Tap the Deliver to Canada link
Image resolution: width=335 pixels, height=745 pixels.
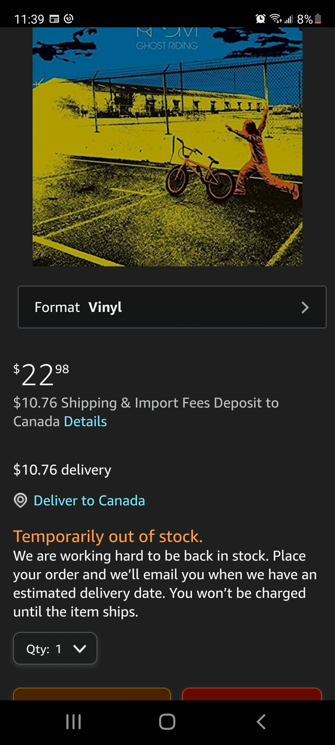coord(89,501)
